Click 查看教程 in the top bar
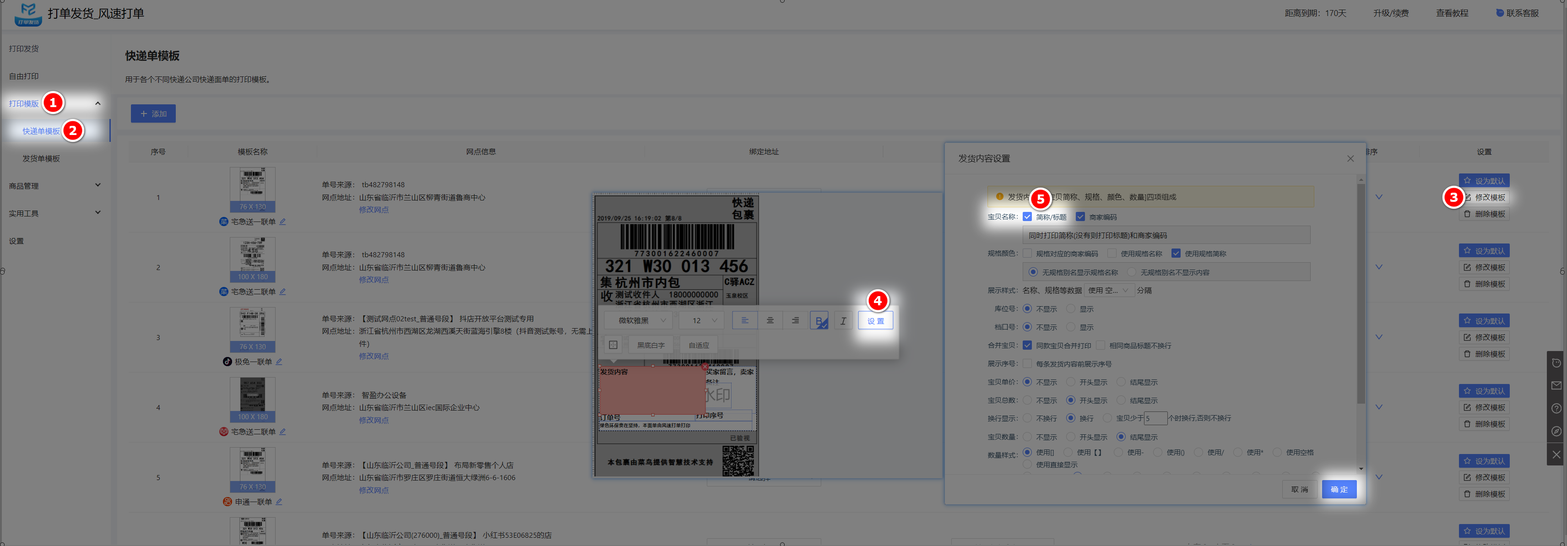The image size is (1567, 546). click(x=1452, y=13)
